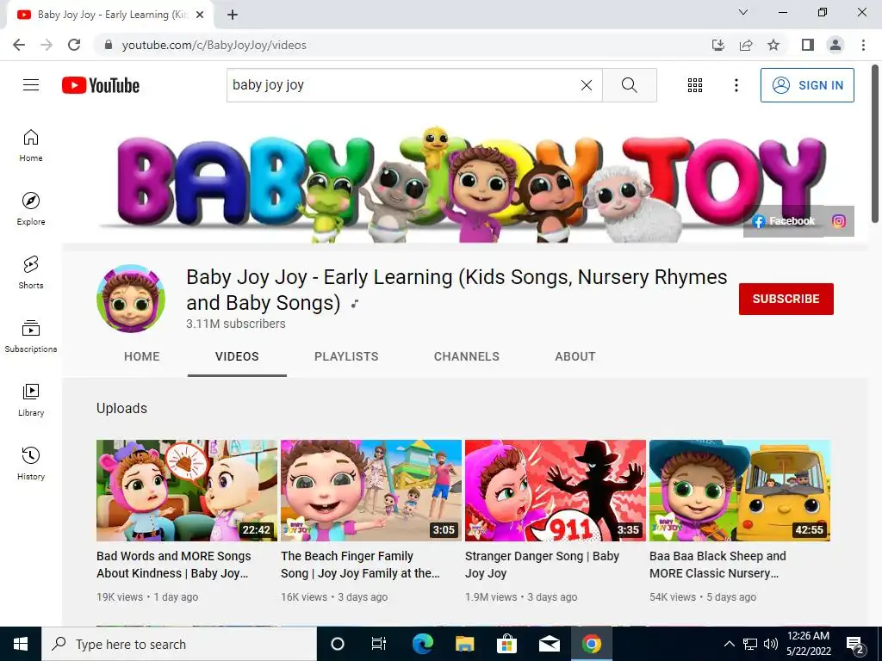This screenshot has width=882, height=661.
Task: Click the browser address bar URL
Action: [214, 45]
